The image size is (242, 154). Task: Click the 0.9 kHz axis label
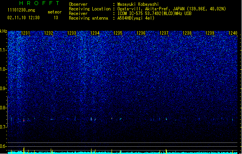(3, 89)
